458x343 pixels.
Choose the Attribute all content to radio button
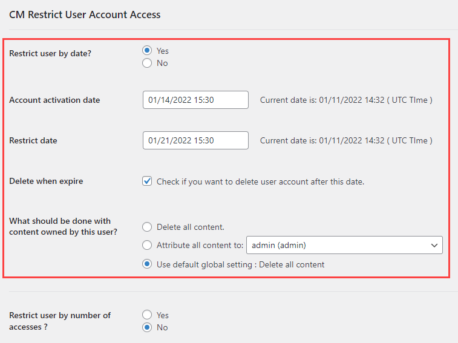(147, 245)
